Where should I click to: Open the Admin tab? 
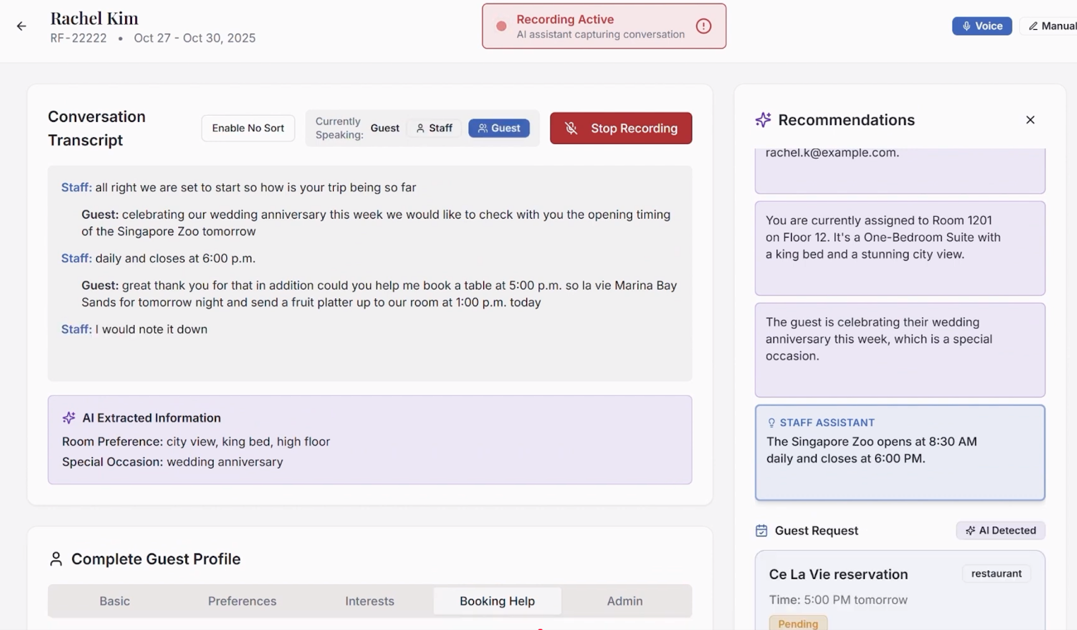(625, 601)
